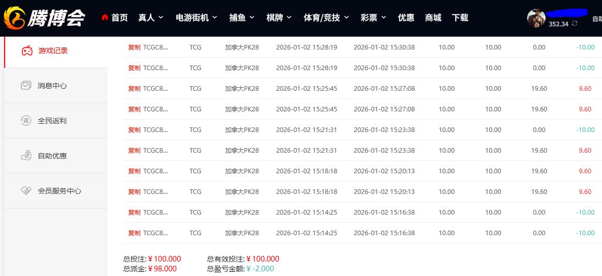The image size is (602, 276).
Task: Expand the 电游街机 dropdown menu
Action: [x=197, y=18]
